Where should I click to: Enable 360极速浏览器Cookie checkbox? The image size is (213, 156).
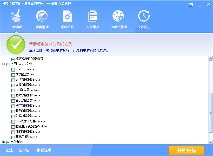(x=13, y=122)
